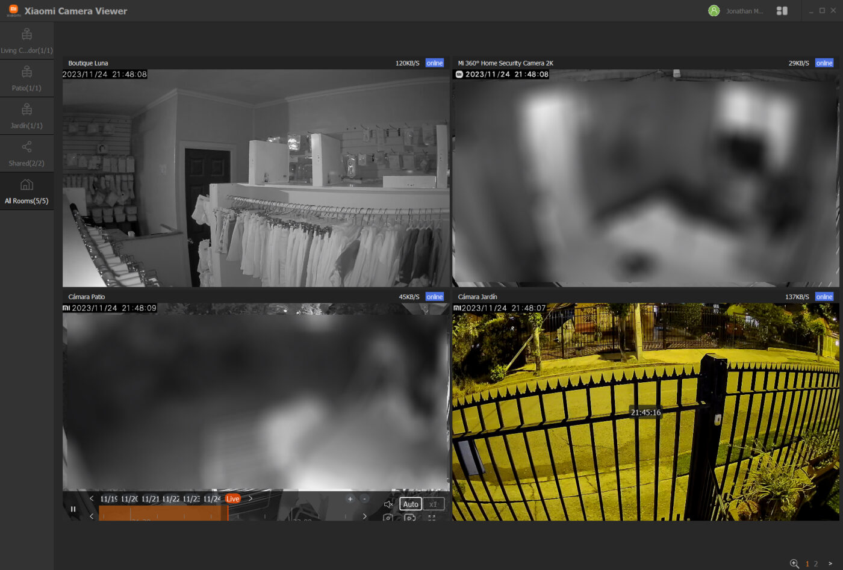The image size is (843, 570).
Task: Click the right chevron to show later dates
Action: pyautogui.click(x=250, y=498)
